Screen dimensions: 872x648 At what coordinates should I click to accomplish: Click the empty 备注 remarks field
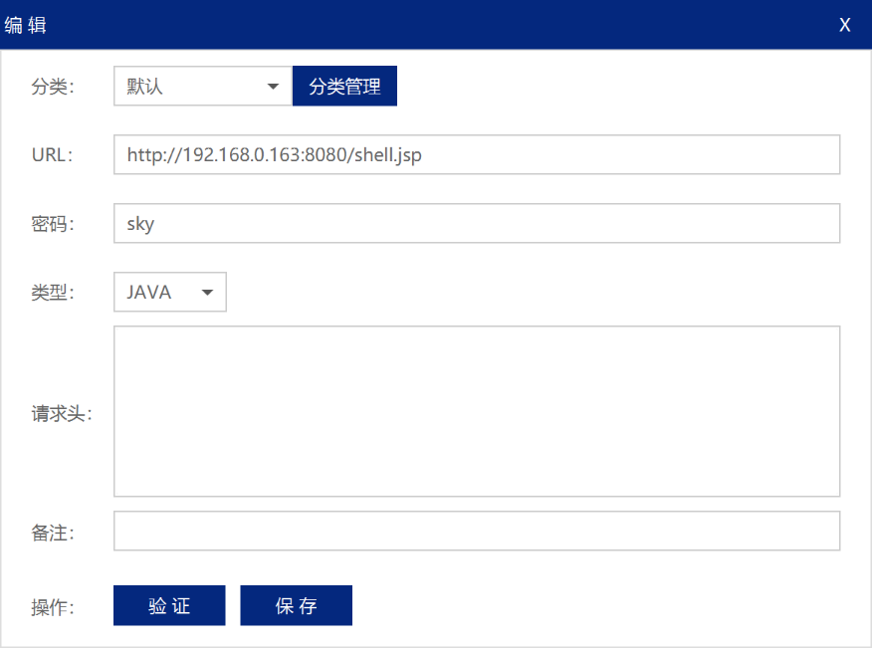pos(477,531)
